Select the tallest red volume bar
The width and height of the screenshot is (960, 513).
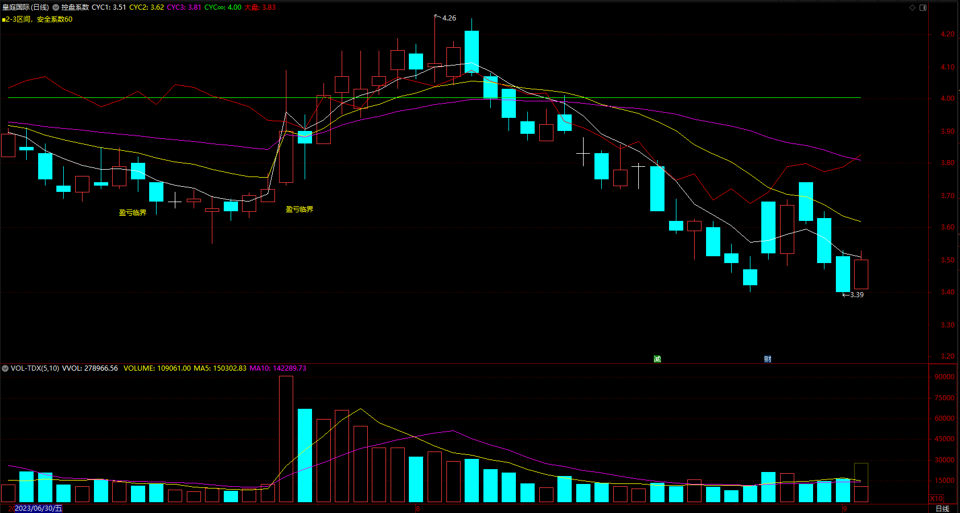(286, 439)
